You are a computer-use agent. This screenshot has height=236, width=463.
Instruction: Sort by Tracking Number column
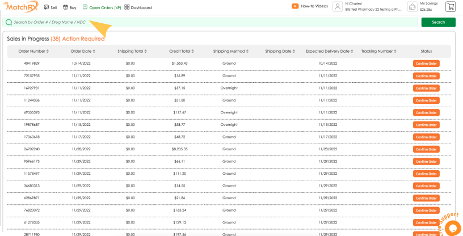(378, 51)
